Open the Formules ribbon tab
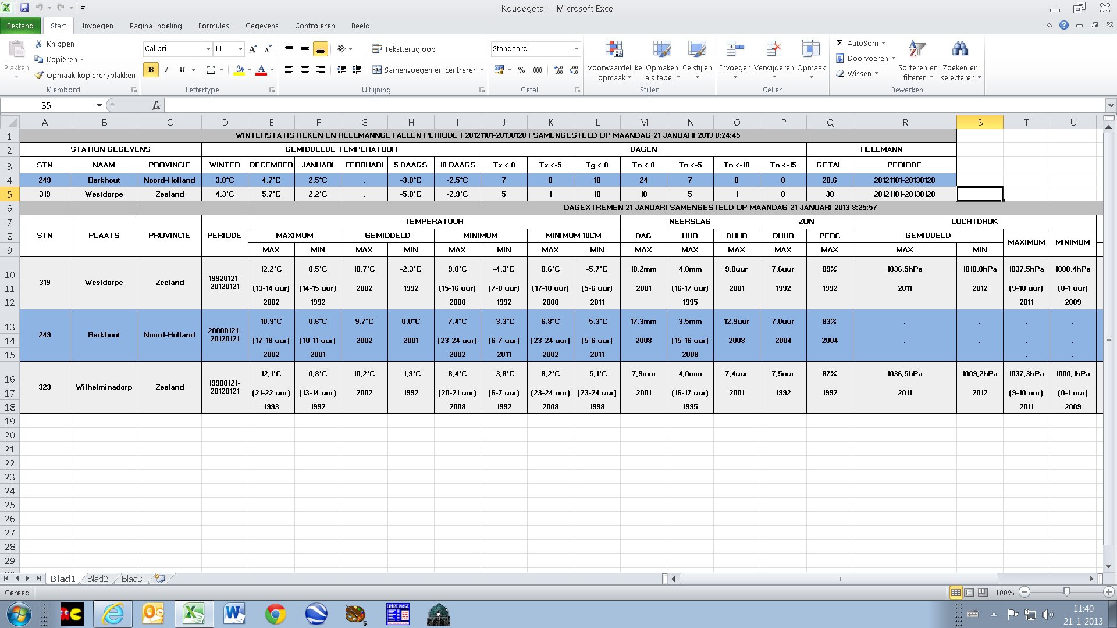Screen dimensions: 1117x628 213,26
